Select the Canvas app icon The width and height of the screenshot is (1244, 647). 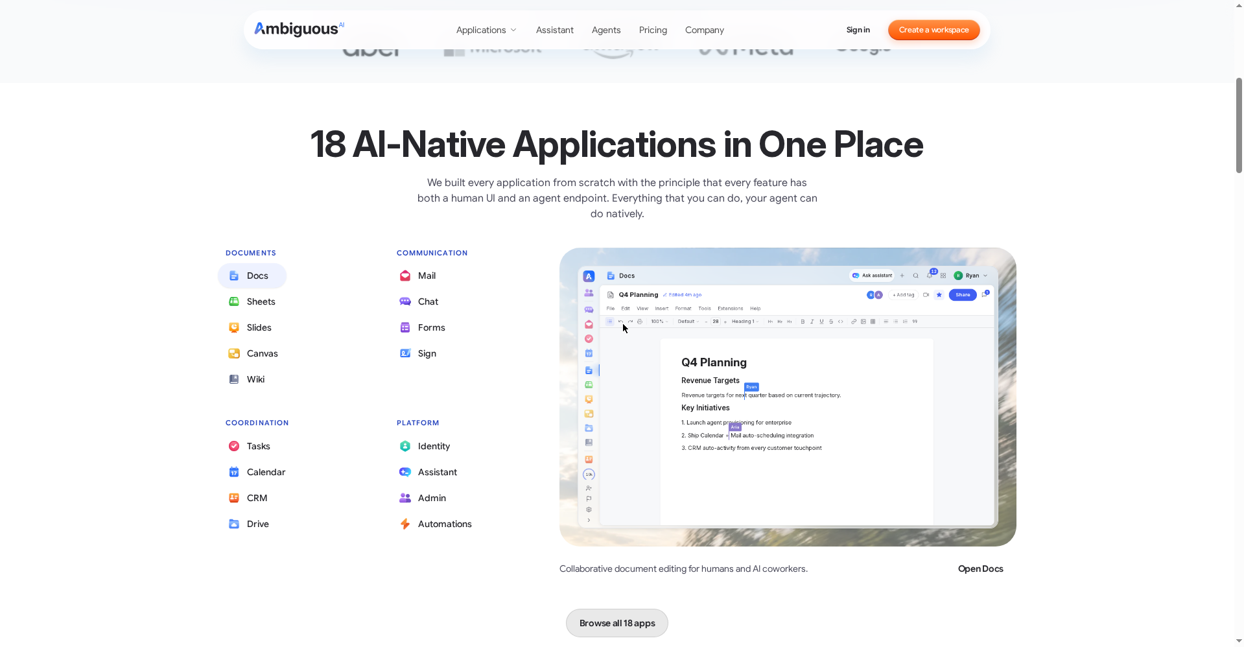point(234,353)
